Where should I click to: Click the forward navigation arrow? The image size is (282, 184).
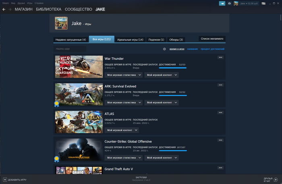pyautogui.click(x=10, y=9)
